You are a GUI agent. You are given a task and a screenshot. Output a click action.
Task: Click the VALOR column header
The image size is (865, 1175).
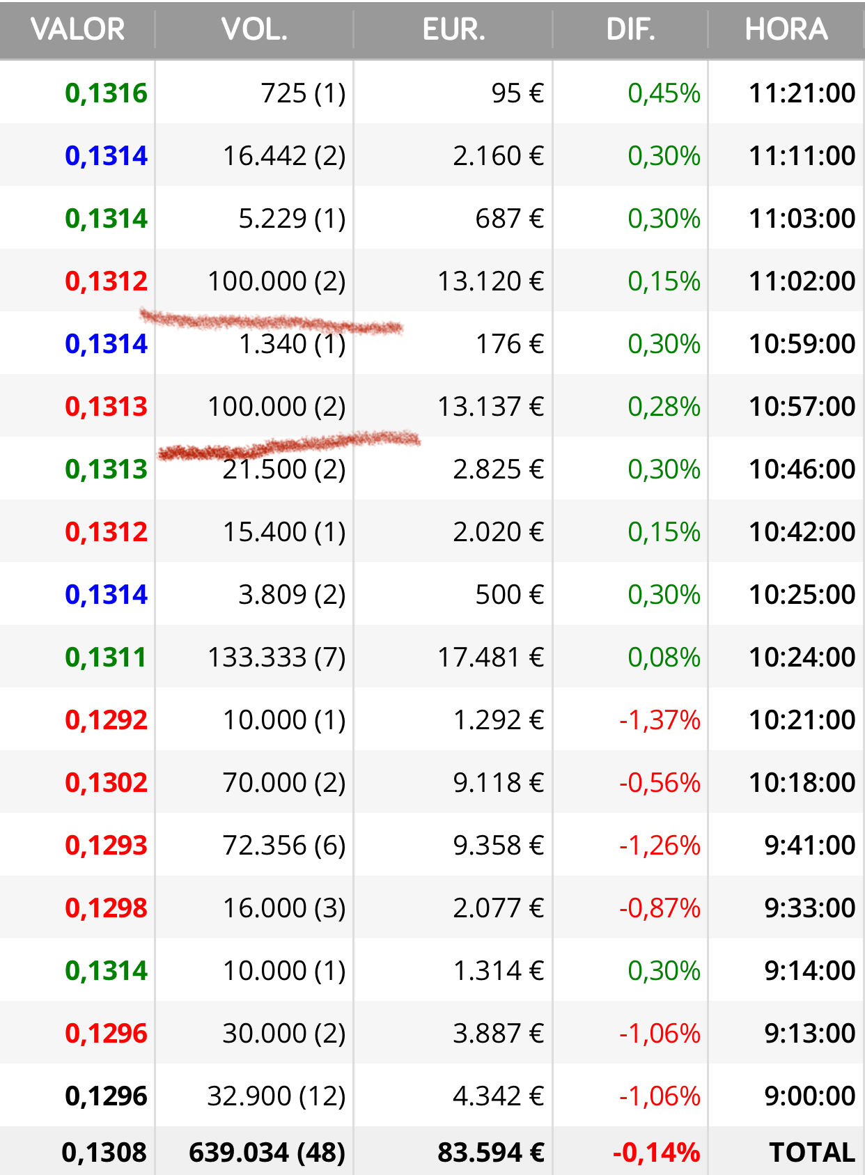(77, 29)
